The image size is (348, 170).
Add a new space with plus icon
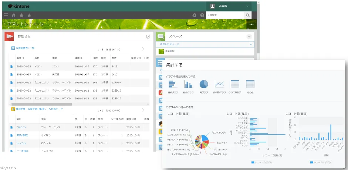(x=249, y=37)
